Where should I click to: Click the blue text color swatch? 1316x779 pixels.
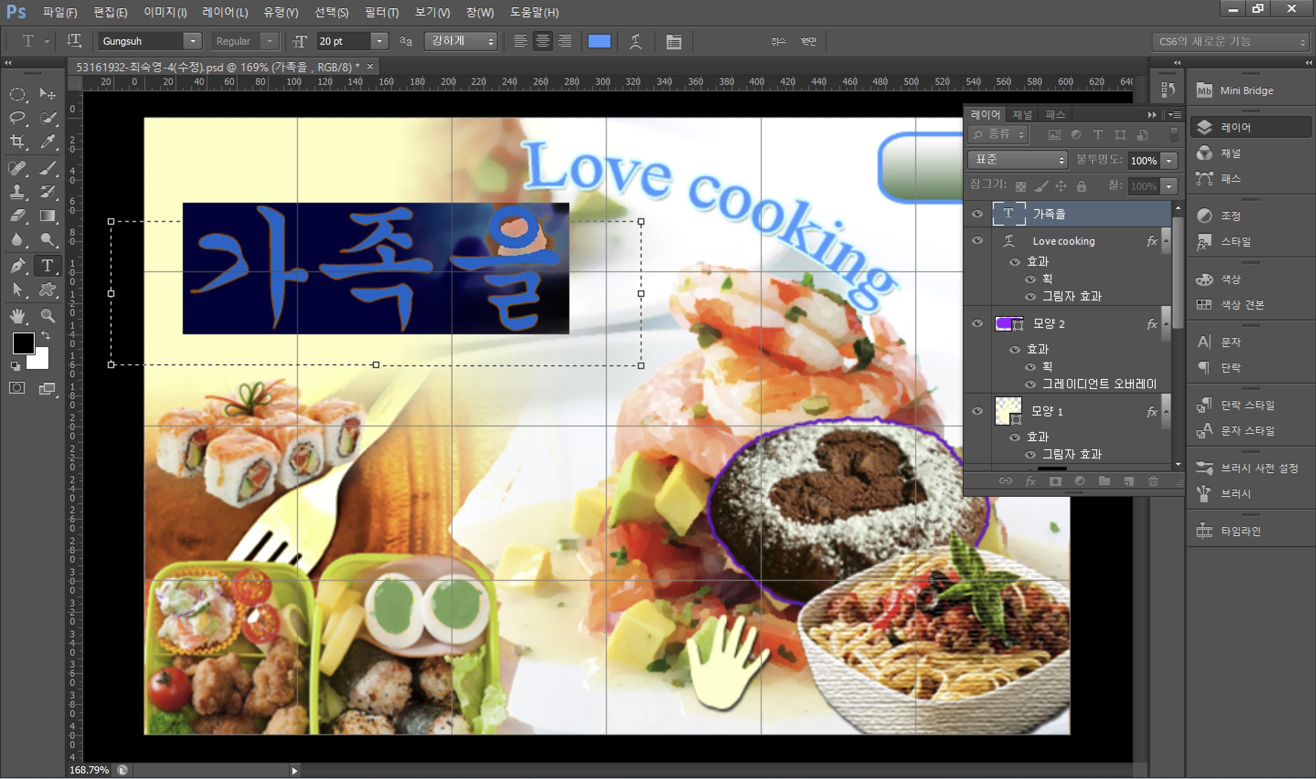coord(599,41)
